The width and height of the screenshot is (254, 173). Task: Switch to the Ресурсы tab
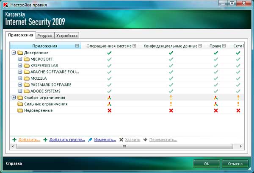45,36
